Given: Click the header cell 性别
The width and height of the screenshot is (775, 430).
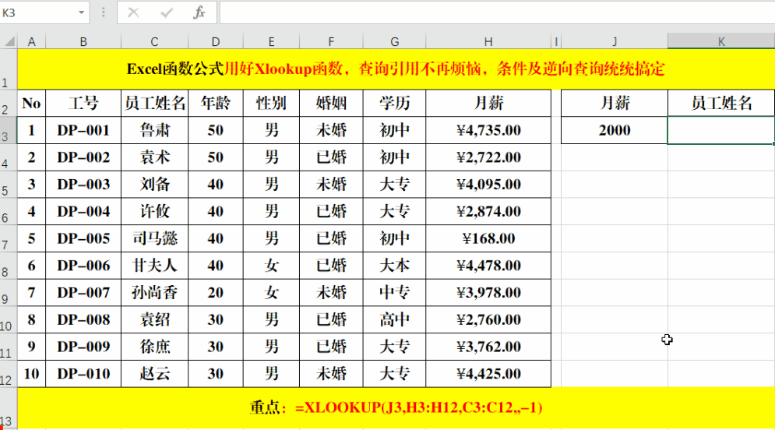Looking at the screenshot, I should (x=271, y=104).
